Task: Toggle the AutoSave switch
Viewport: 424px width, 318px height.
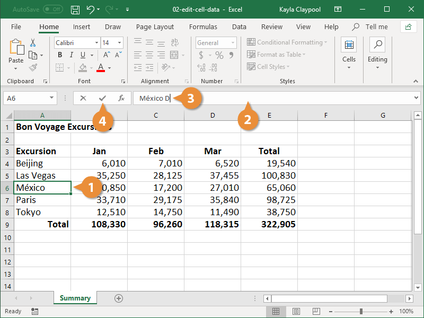Action: 52,10
